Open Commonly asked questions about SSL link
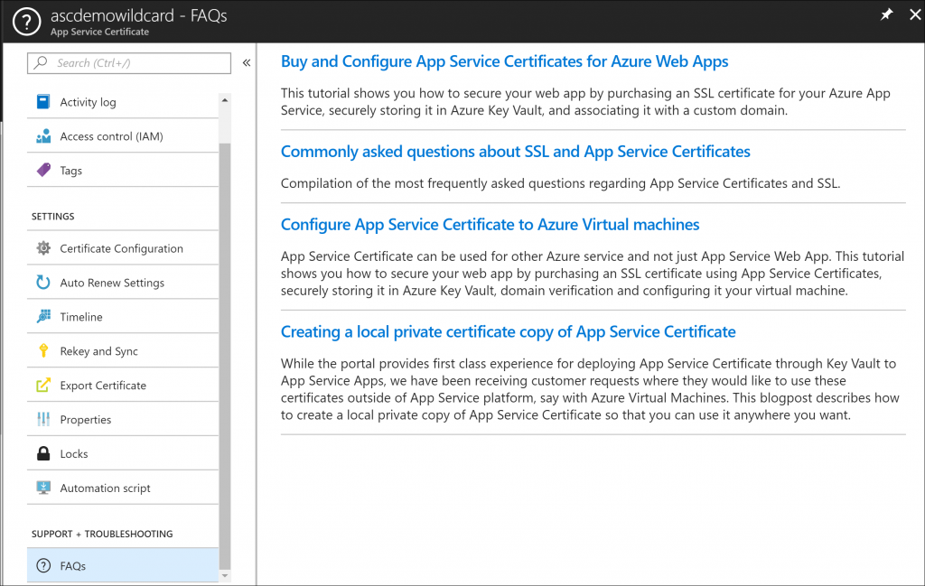Viewport: 925px width, 586px height. (515, 152)
